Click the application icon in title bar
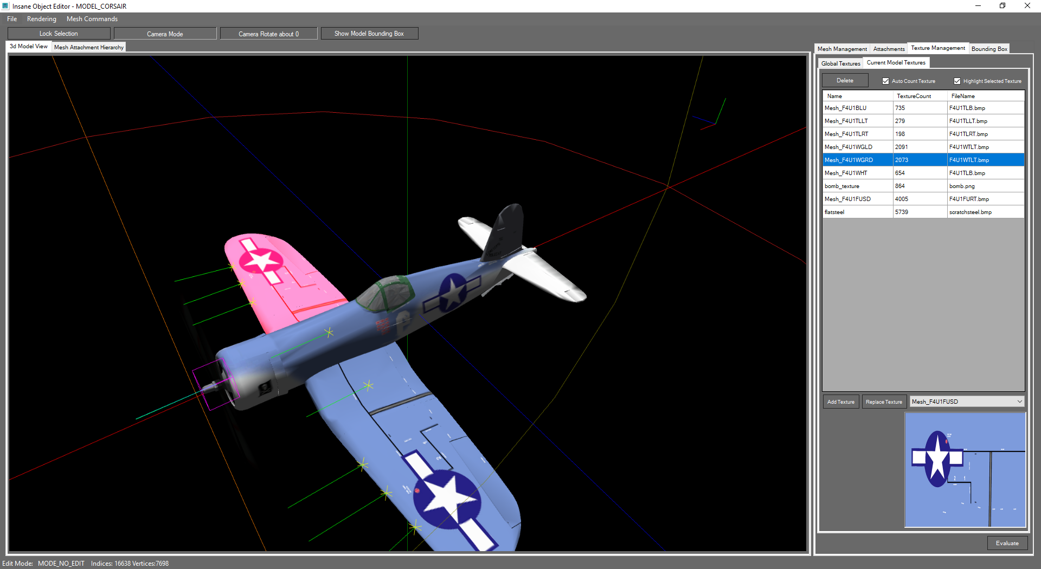1041x569 pixels. pyautogui.click(x=5, y=6)
